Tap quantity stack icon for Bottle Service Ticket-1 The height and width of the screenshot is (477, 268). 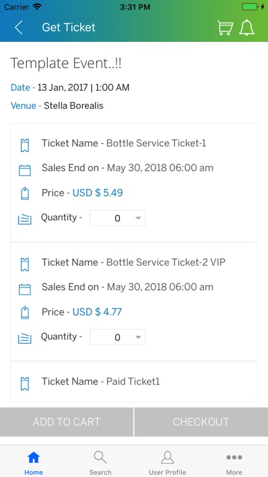(x=25, y=219)
